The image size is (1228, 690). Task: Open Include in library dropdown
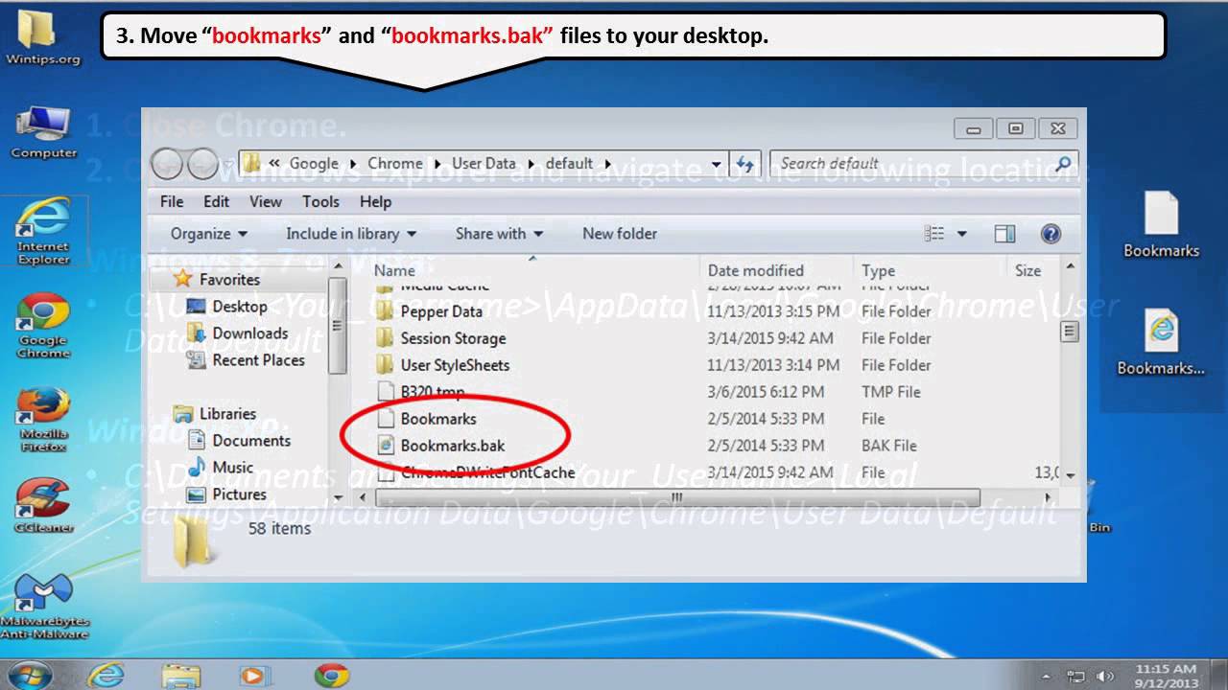(351, 234)
